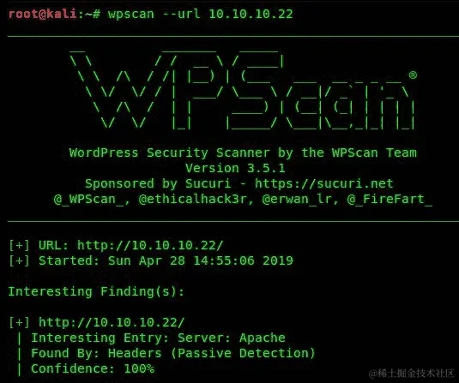Image resolution: width=459 pixels, height=383 pixels.
Task: Click the http://10.10.10.22/ finding entry
Action: pos(112,322)
